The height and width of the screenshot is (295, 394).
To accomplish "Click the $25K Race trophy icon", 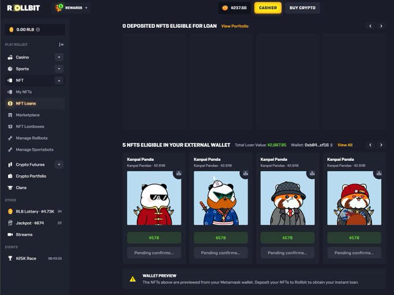I will point(10,259).
